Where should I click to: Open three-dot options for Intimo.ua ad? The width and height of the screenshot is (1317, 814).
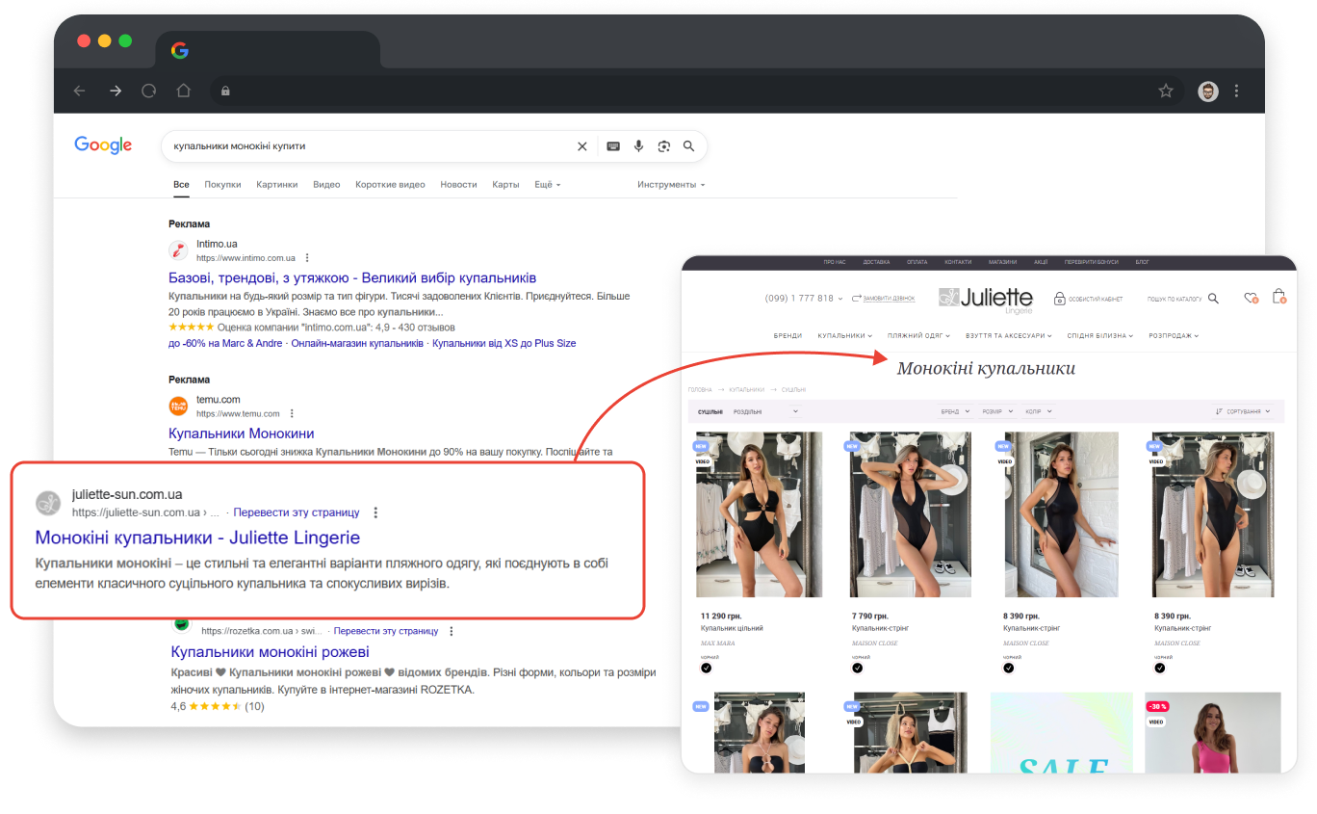(x=307, y=258)
